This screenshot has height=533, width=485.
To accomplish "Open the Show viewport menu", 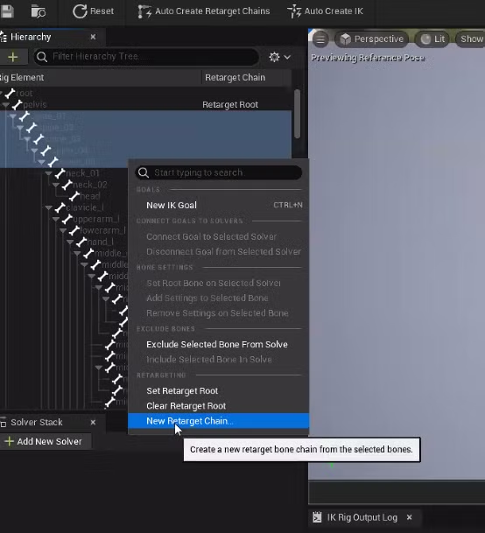I will [471, 39].
